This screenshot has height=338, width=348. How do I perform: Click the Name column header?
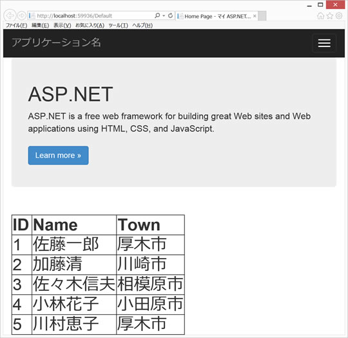[74, 224]
